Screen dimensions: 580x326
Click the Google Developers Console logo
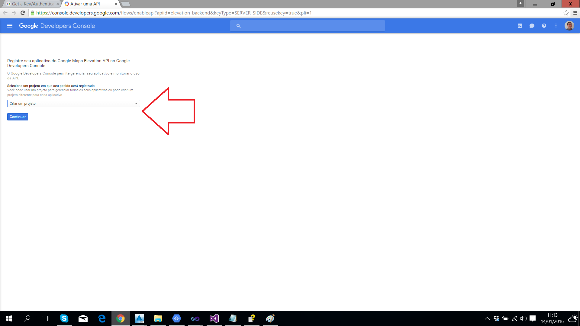[57, 26]
